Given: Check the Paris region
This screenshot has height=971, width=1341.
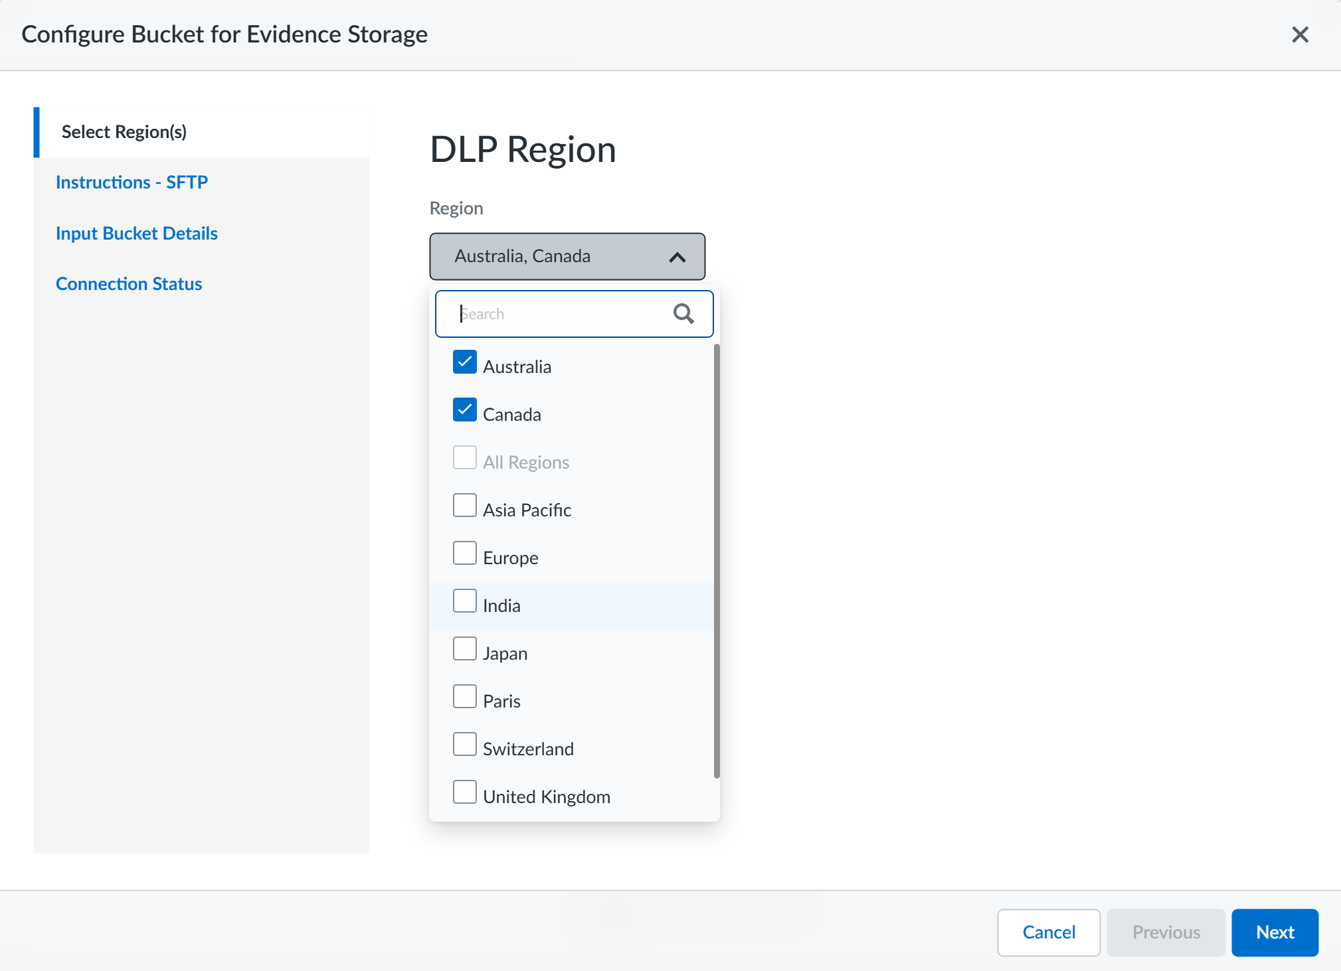Looking at the screenshot, I should (465, 697).
